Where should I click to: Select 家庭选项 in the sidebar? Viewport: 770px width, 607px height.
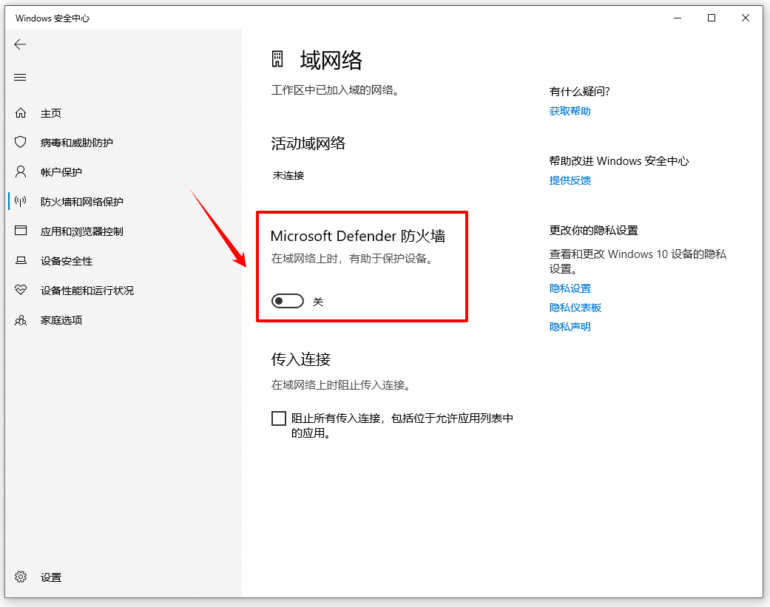[x=61, y=320]
